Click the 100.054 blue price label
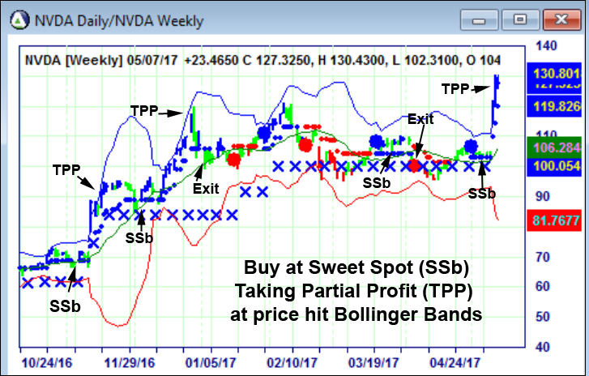589x376 pixels. [x=554, y=165]
